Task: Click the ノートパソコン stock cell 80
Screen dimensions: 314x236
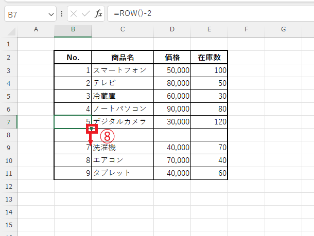Action: (x=210, y=109)
